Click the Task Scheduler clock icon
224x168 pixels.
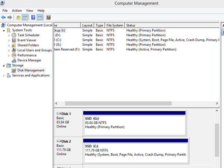pos(14,35)
